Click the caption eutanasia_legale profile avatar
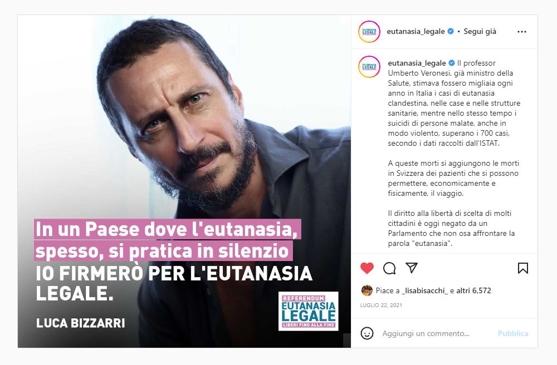The image size is (557, 365). tap(369, 67)
